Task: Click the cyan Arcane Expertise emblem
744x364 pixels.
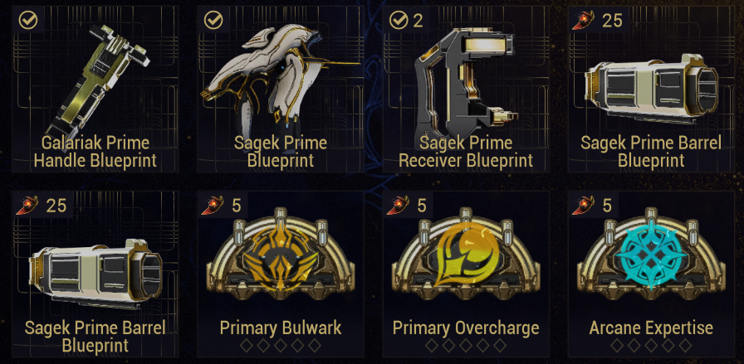Action: pos(652,257)
